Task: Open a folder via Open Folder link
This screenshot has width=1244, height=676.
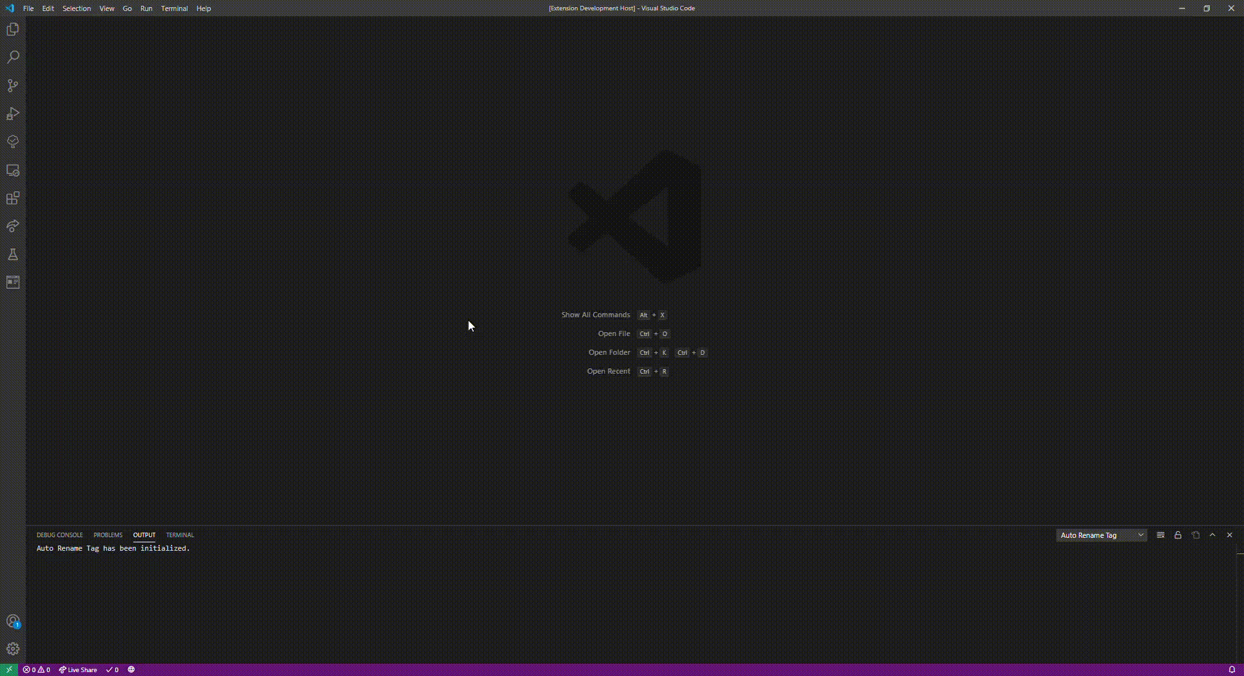Action: pos(609,352)
